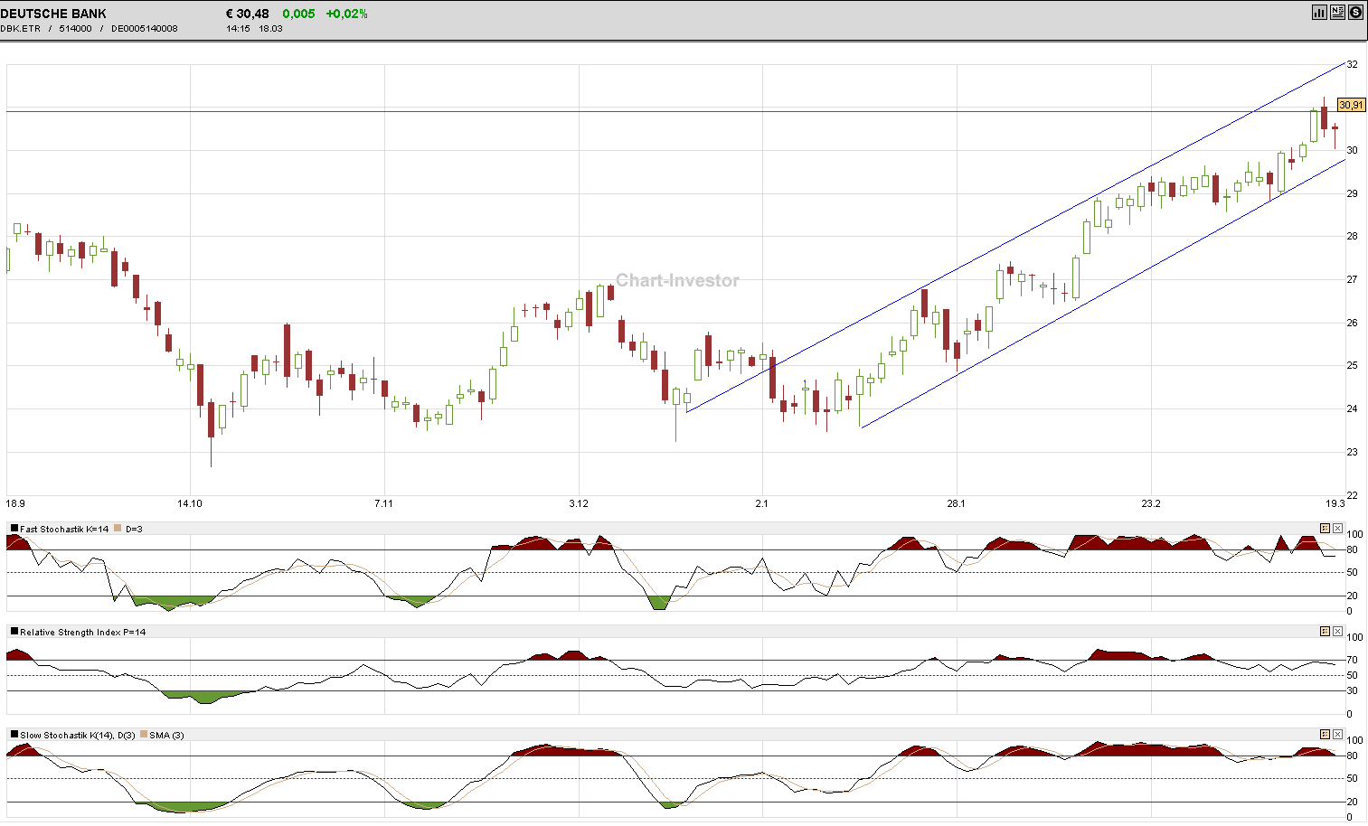Open Fast Stochastik properties grid icon
The height and width of the screenshot is (826, 1368).
(x=1326, y=528)
